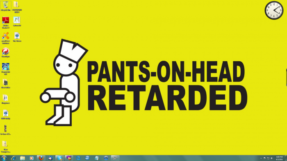
Task: Switch to the Skype taskbar window
Action: click(59, 158)
